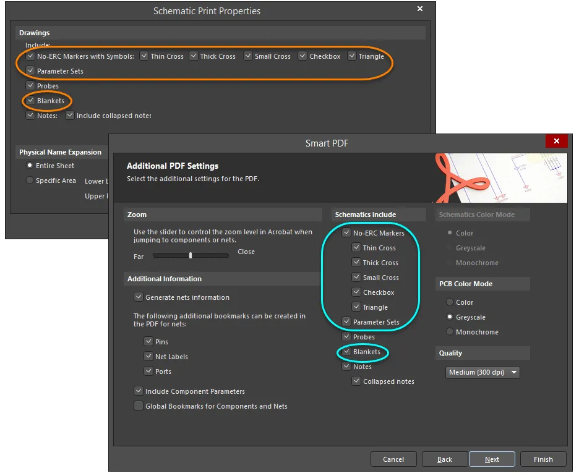Toggle Notes in Smart PDF

(346, 367)
